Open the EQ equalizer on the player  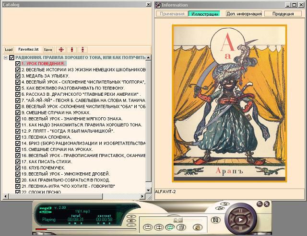point(216,220)
